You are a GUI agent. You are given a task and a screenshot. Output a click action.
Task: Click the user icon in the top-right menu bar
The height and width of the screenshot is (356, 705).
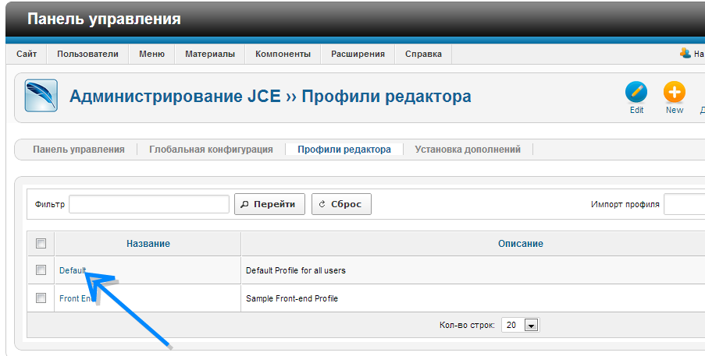pyautogui.click(x=685, y=54)
